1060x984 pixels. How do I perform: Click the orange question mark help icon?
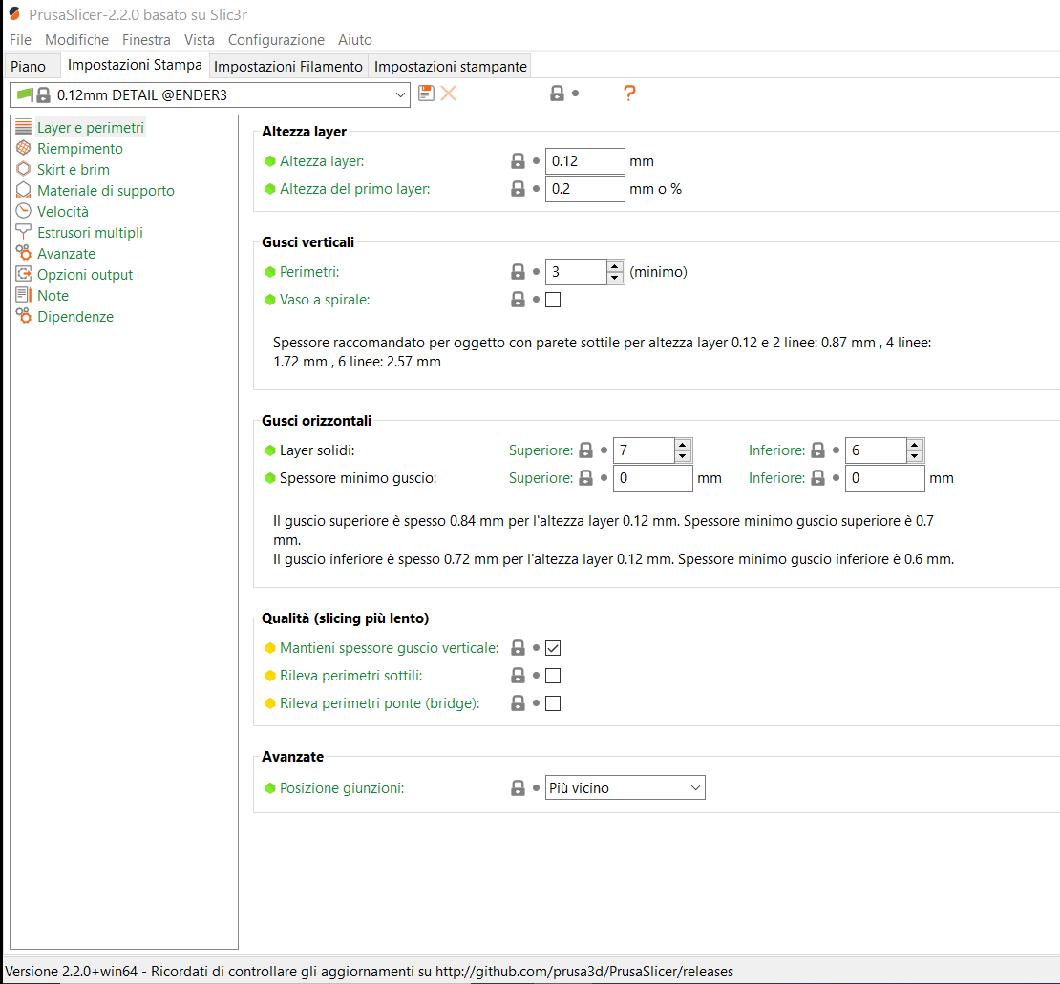[629, 94]
